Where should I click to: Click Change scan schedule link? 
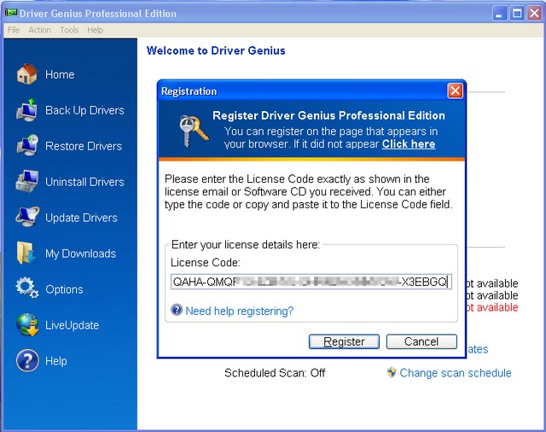coord(456,373)
